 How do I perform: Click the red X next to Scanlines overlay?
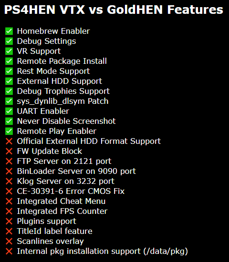click(x=9, y=242)
